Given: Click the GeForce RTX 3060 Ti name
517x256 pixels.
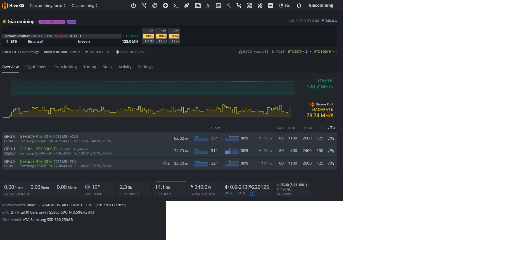Looking at the screenshot, I should coord(38,149).
